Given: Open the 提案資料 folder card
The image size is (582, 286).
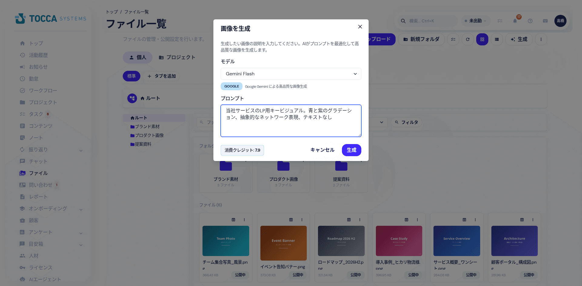Looking at the screenshot, I should [x=341, y=173].
